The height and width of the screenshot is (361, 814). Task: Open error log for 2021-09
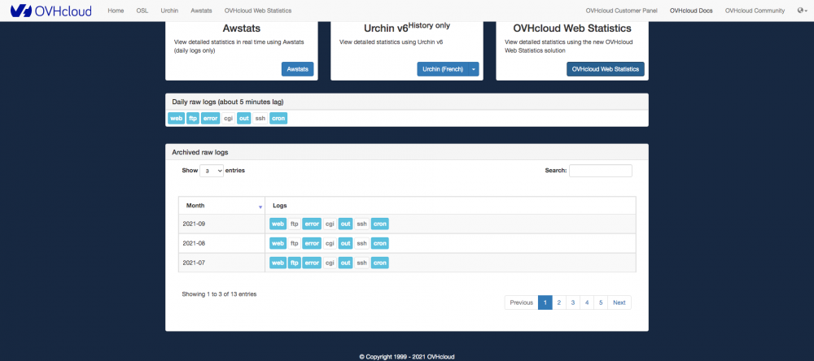click(312, 224)
